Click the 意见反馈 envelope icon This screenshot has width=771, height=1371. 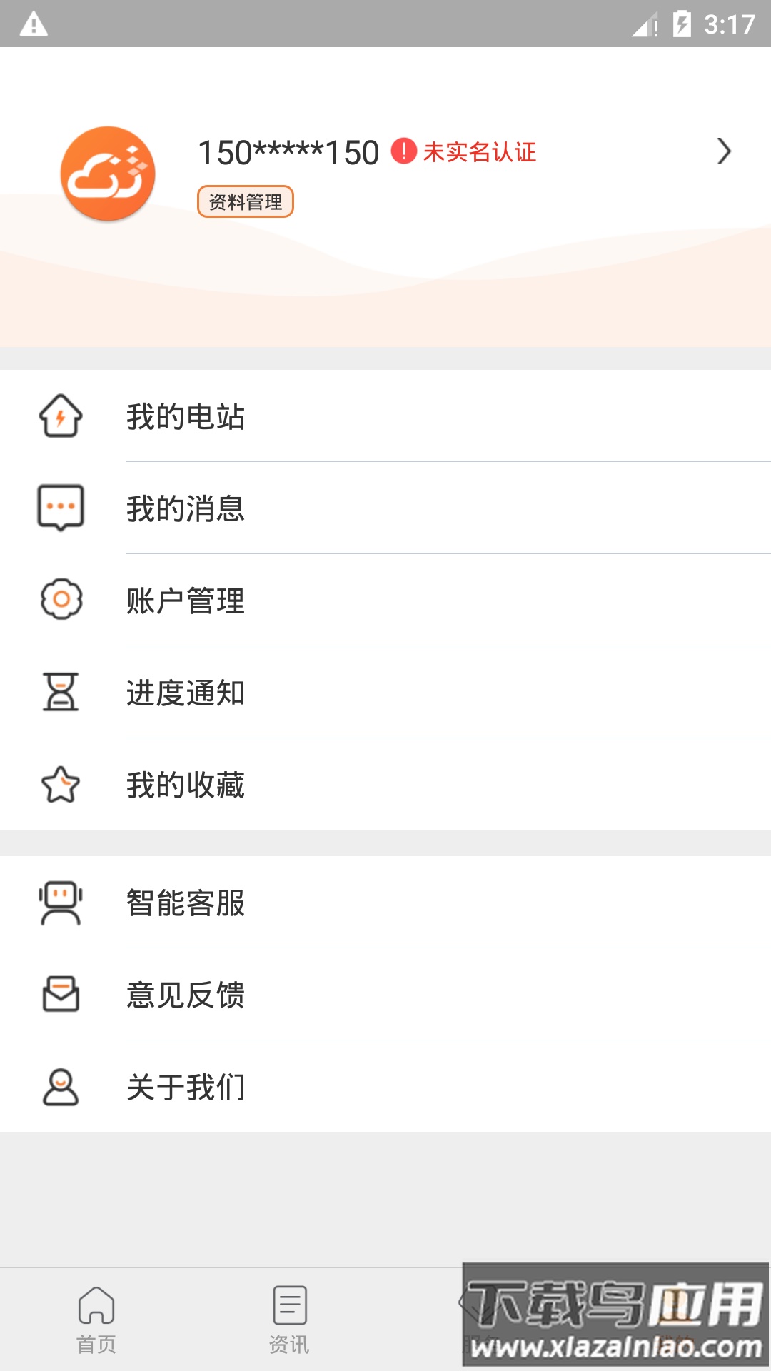tap(60, 995)
